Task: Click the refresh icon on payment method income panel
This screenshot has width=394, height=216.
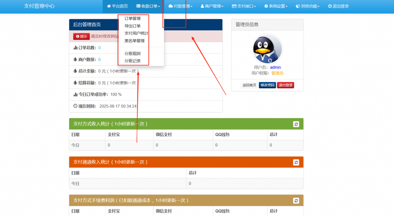Action: (296, 124)
